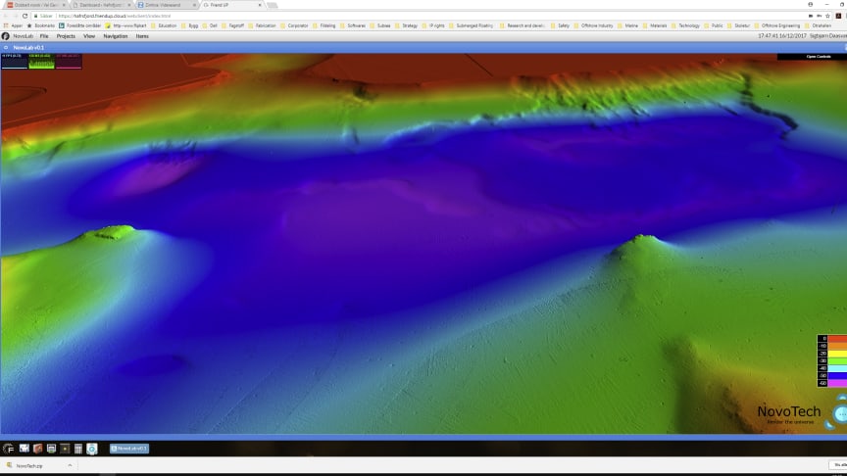Open the Bookmarks star bookmark
The width and height of the screenshot is (847, 476).
tap(41, 25)
